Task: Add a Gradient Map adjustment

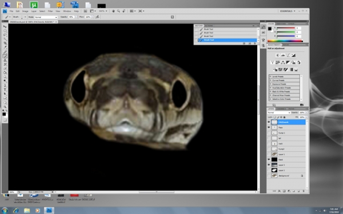Action: click(x=291, y=70)
